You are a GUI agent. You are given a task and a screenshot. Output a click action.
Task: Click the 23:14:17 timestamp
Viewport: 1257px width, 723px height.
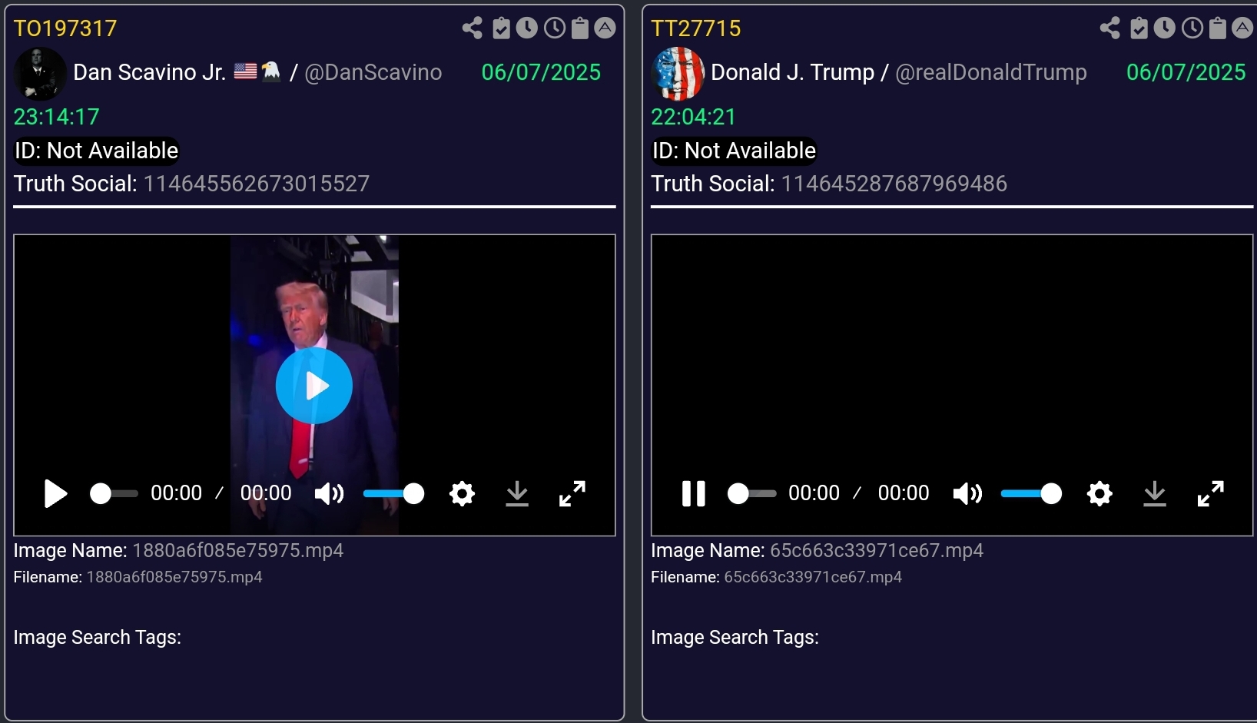pyautogui.click(x=57, y=117)
